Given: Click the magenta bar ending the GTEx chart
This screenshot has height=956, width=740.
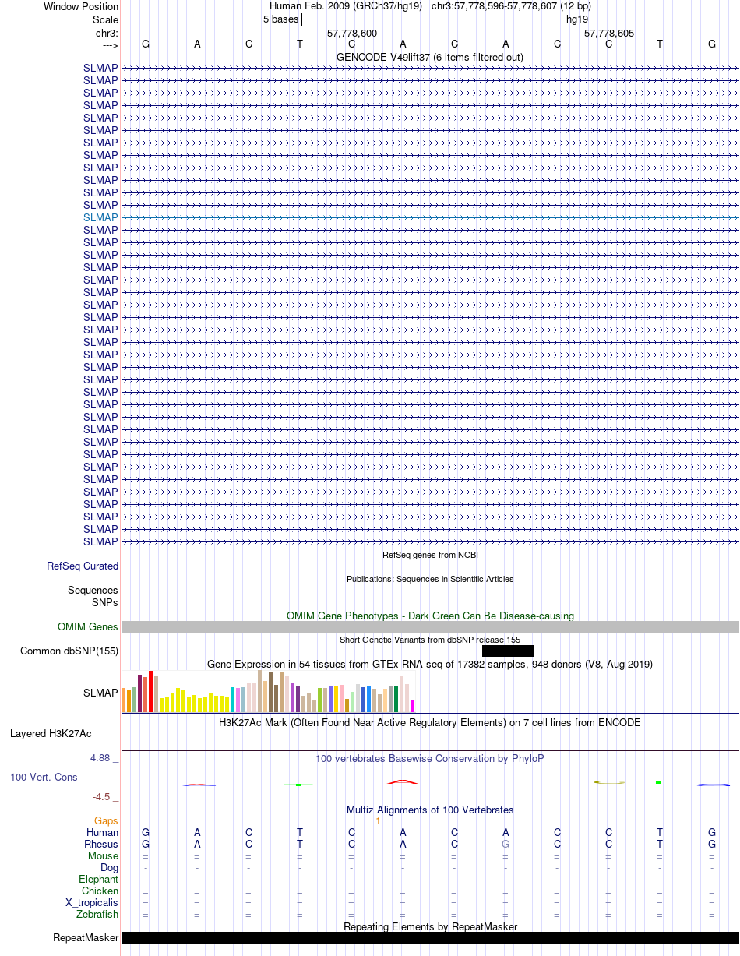Looking at the screenshot, I should [x=413, y=706].
